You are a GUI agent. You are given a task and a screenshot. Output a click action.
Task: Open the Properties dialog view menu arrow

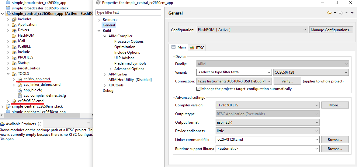click(352, 13)
